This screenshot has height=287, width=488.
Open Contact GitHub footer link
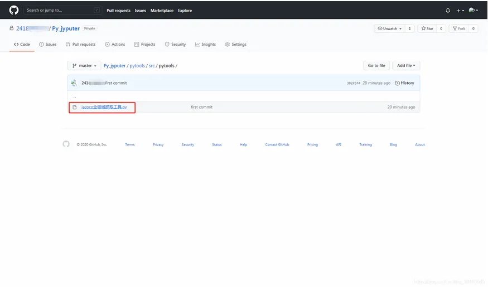277,144
